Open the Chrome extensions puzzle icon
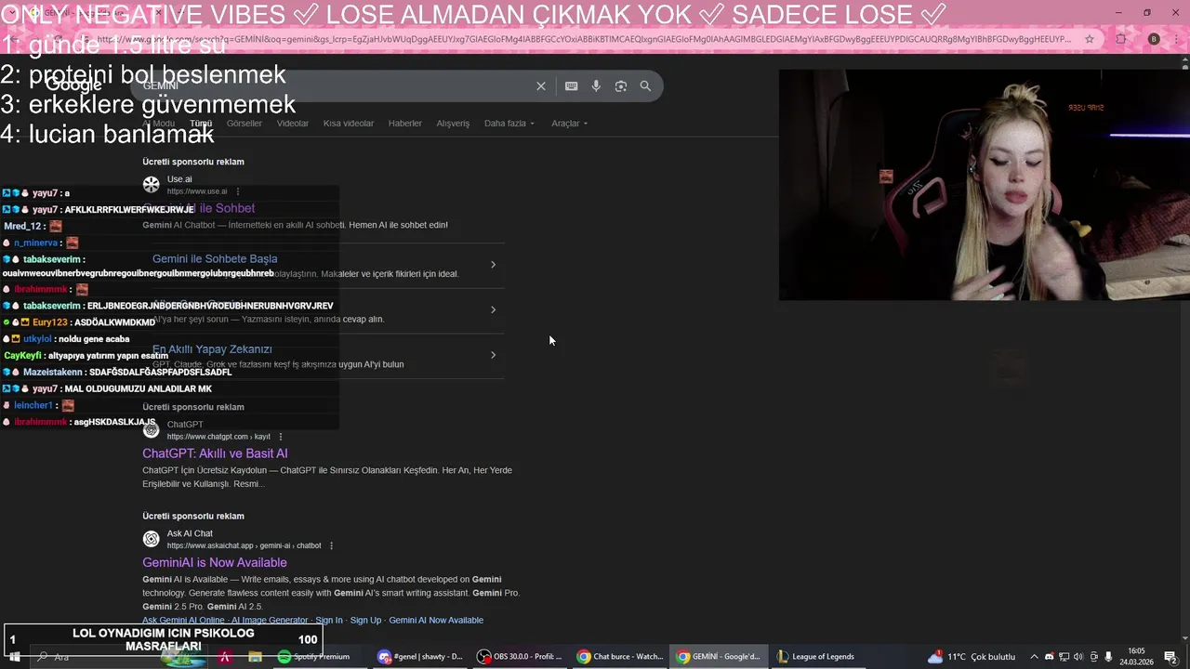The width and height of the screenshot is (1190, 669). click(x=1120, y=39)
